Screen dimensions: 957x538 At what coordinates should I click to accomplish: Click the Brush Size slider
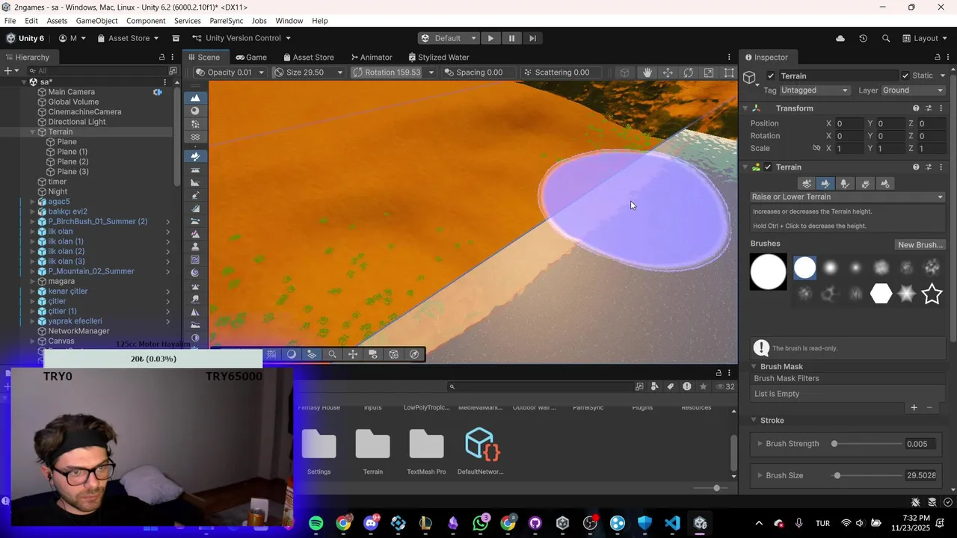click(x=867, y=476)
